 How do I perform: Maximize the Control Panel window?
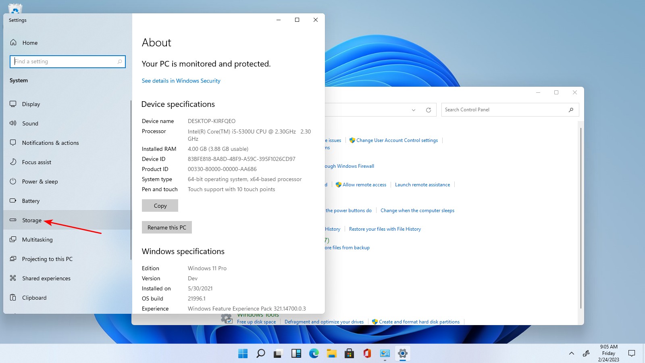(556, 92)
